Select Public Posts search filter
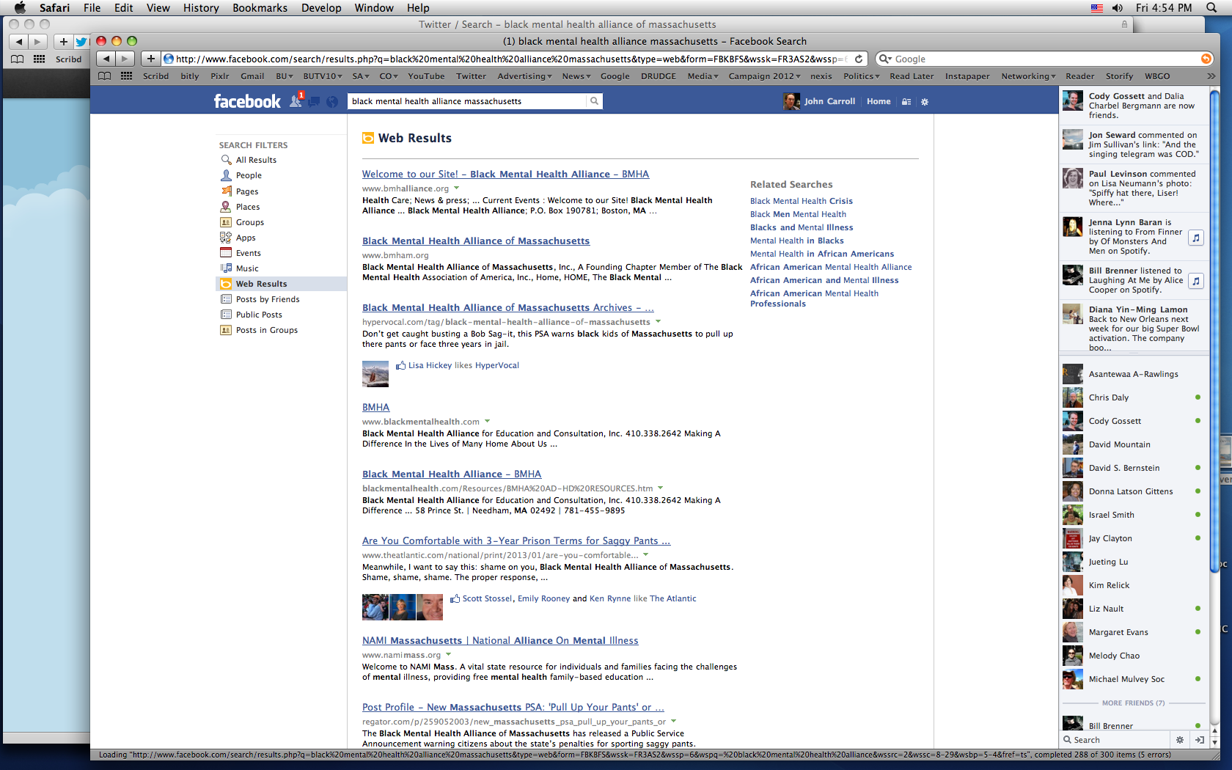1232x770 pixels. [259, 315]
